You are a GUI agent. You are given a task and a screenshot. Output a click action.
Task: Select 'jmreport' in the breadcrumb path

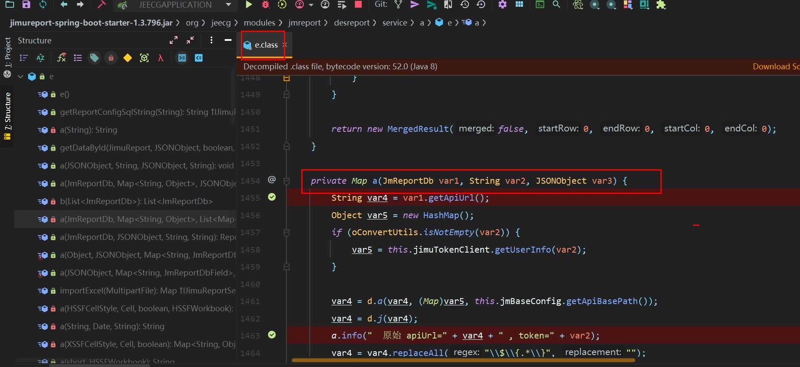[x=304, y=23]
